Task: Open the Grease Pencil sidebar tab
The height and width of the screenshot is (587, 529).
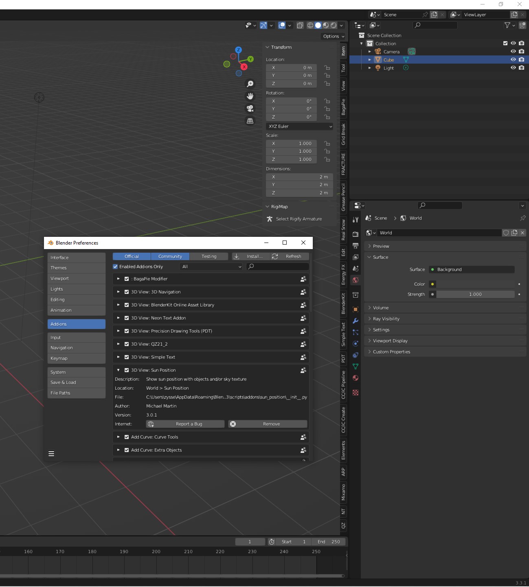Action: [343, 197]
